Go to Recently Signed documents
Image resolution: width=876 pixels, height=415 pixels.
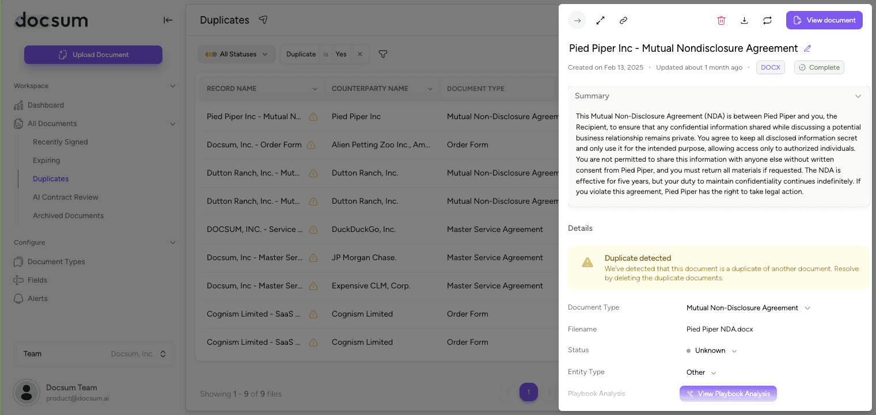tap(60, 142)
